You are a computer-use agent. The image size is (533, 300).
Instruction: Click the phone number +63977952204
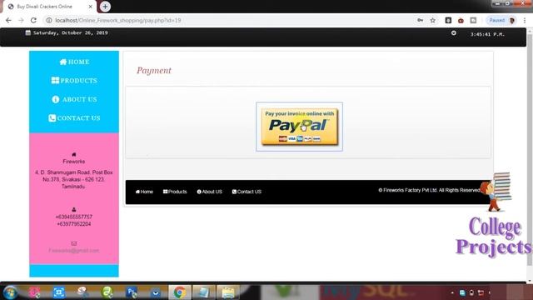point(74,224)
